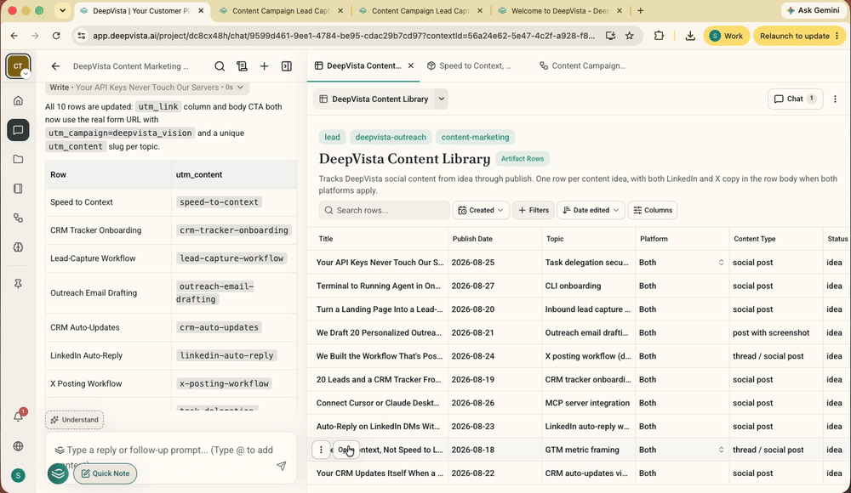Click the content-marketing tag
Image resolution: width=851 pixels, height=493 pixels.
point(475,137)
